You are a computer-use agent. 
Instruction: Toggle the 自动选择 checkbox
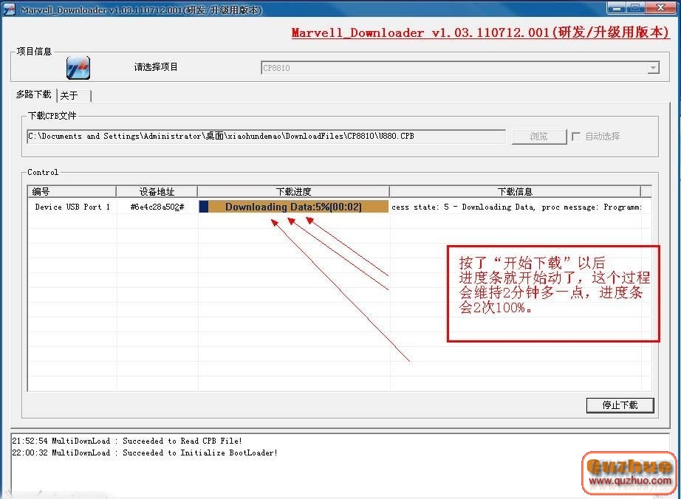(x=576, y=137)
